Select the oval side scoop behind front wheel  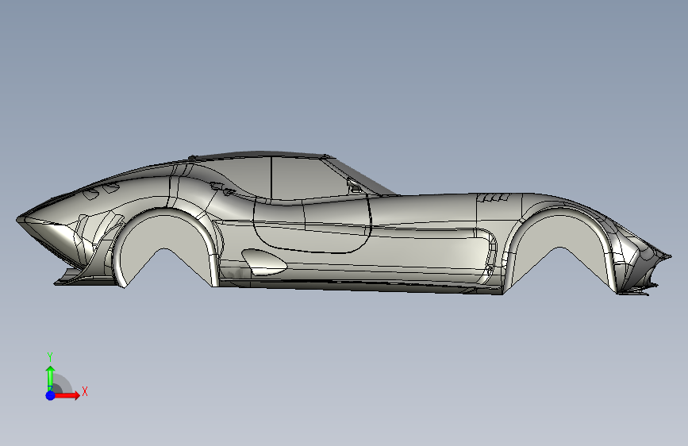(x=264, y=262)
